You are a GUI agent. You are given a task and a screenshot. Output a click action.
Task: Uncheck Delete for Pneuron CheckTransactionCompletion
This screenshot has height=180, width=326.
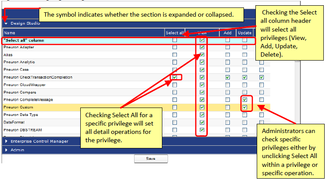point(262,77)
